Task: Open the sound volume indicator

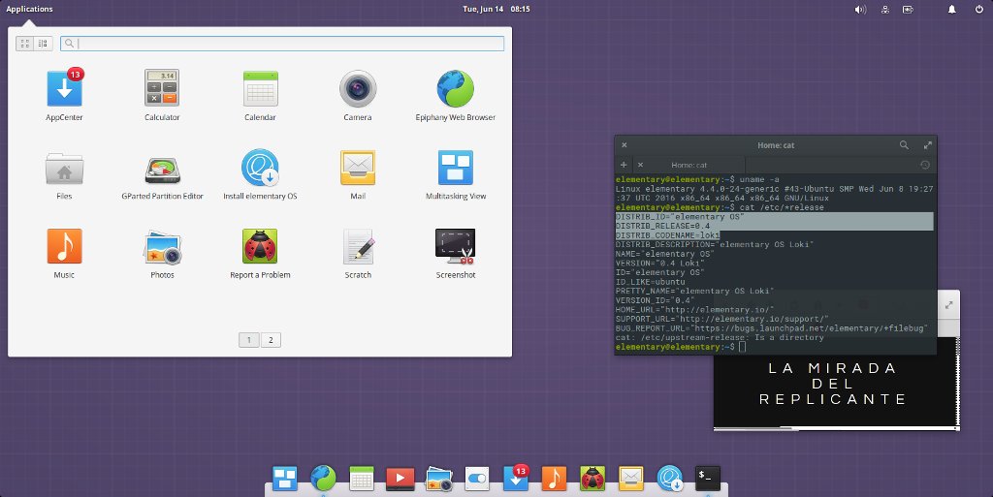Action: (859, 10)
